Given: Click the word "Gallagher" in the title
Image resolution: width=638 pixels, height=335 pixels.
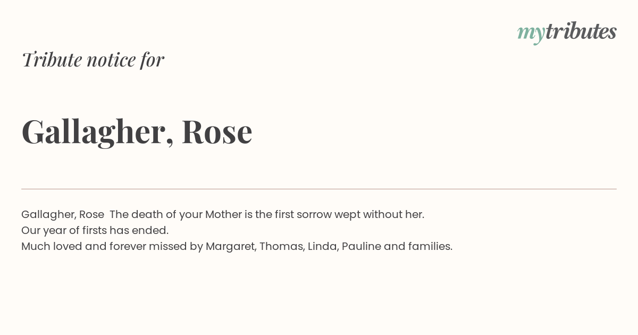Looking at the screenshot, I should (x=94, y=132).
